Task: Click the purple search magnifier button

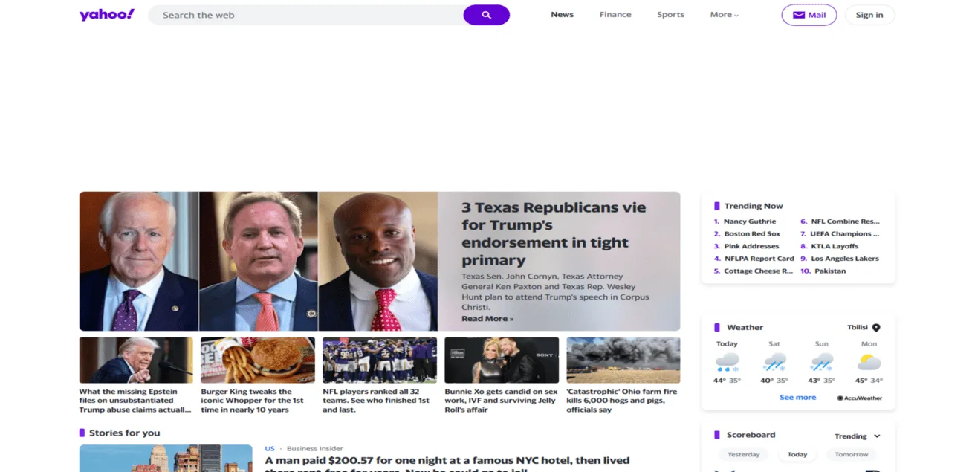Action: [x=487, y=15]
